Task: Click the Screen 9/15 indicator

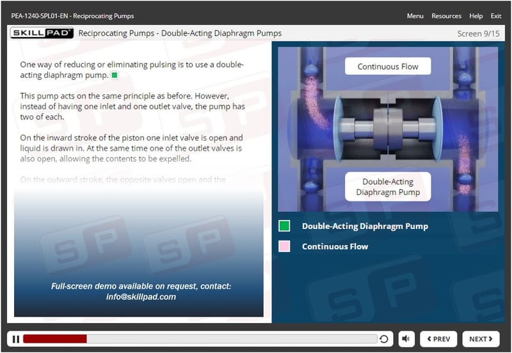Action: [x=478, y=34]
